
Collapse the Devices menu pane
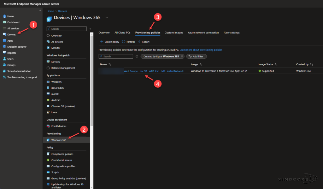pos(91,28)
